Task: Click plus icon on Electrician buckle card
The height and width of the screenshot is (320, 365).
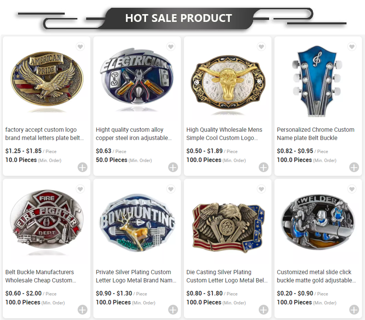Action: pyautogui.click(x=173, y=167)
